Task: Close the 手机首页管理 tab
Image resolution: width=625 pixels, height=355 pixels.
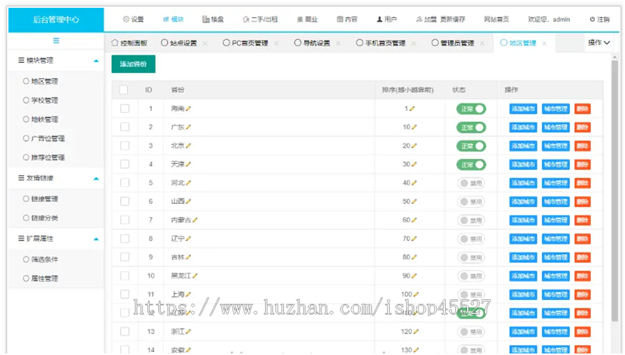Action: [413, 43]
